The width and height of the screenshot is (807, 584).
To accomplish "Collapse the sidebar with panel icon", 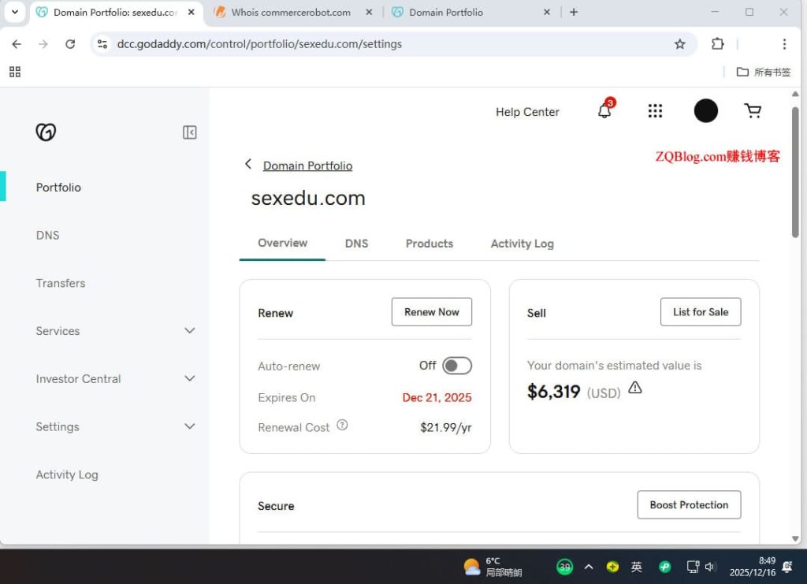I will pyautogui.click(x=189, y=132).
